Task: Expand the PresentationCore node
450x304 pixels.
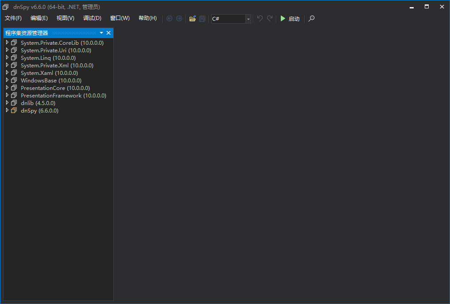Action: (x=7, y=88)
